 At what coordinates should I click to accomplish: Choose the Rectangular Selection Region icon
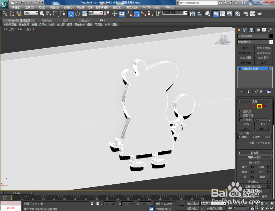(56, 13)
